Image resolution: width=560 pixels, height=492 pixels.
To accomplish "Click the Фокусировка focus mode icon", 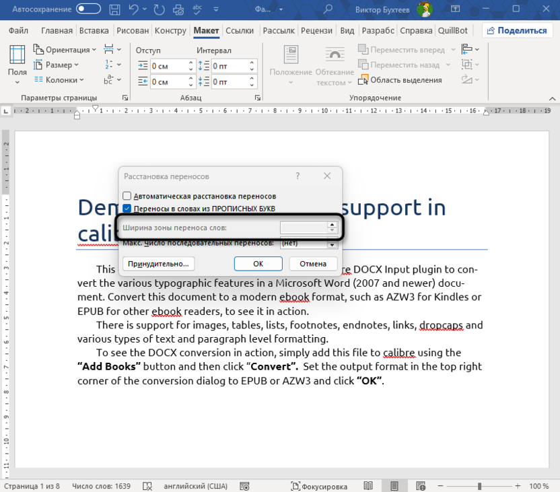I will point(296,486).
